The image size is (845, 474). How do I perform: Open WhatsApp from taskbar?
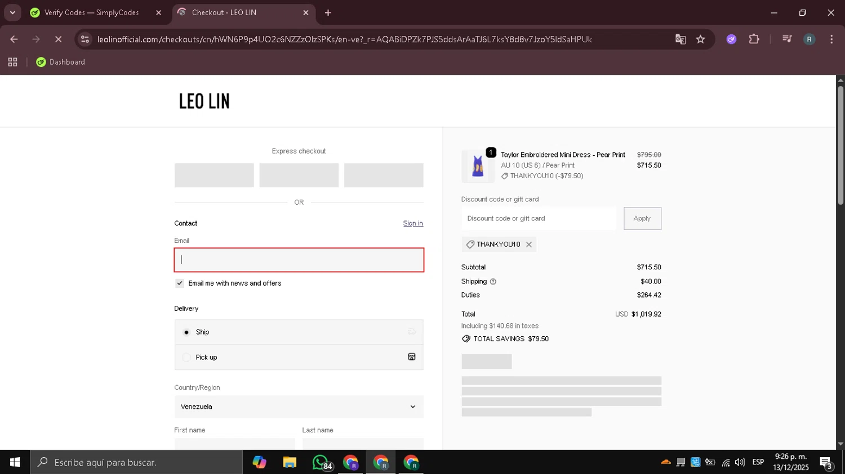[x=321, y=462]
